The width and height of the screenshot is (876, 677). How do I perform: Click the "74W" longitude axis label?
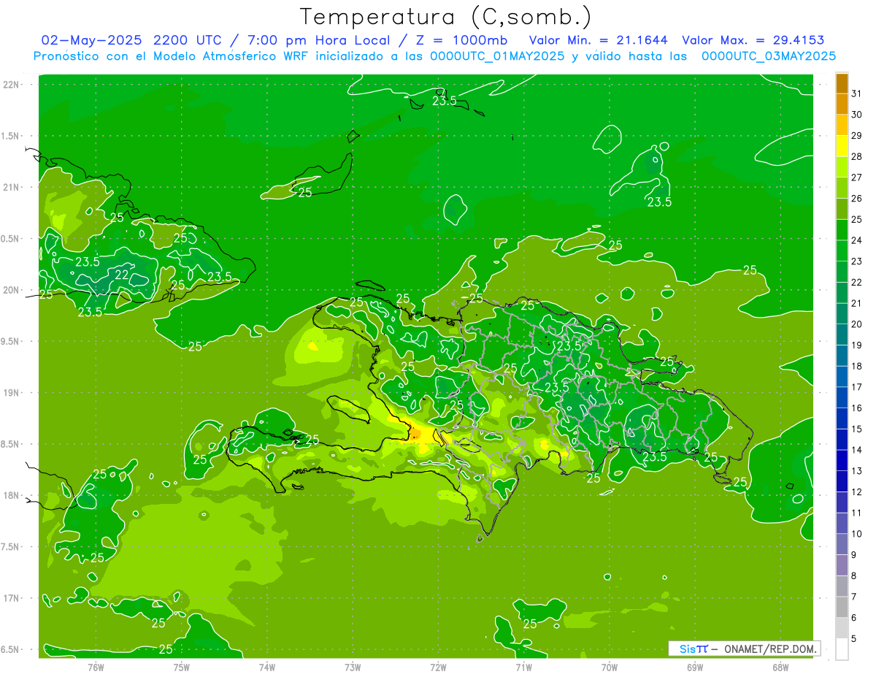pyautogui.click(x=267, y=668)
